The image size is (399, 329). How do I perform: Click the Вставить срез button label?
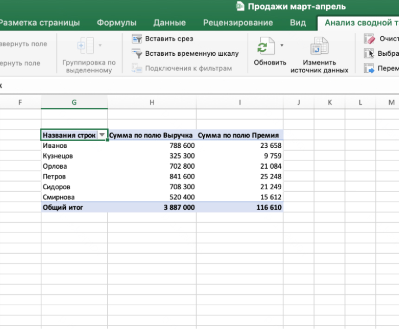(169, 39)
